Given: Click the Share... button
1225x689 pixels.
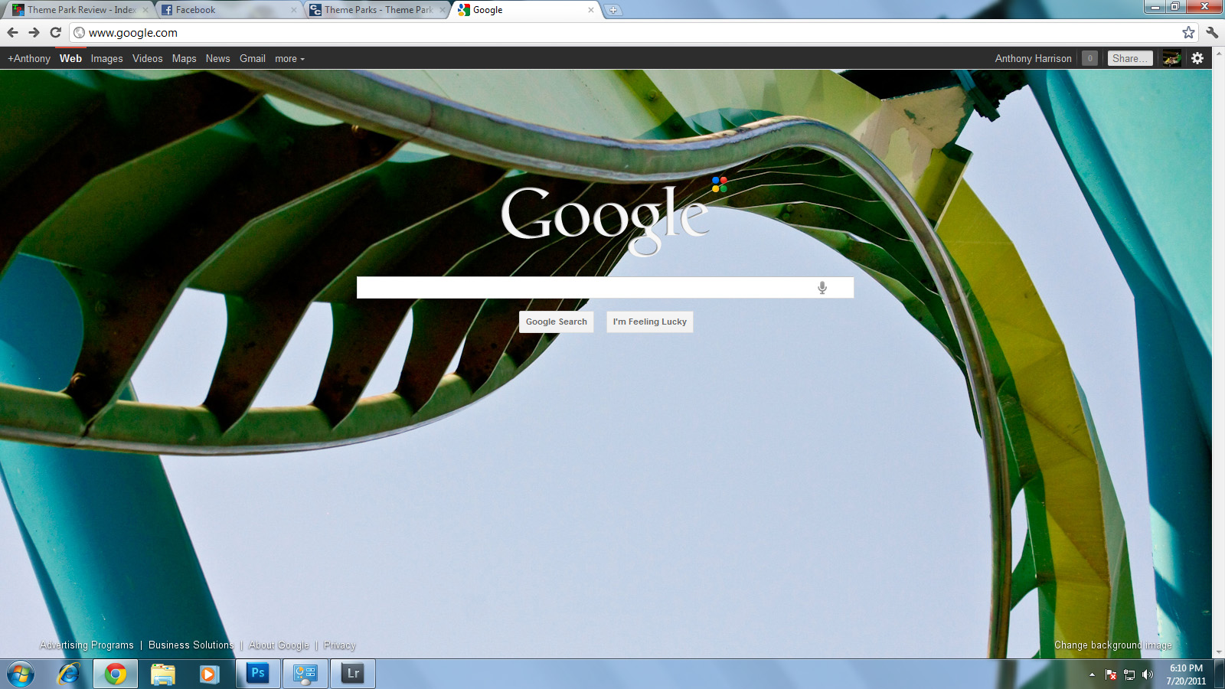Looking at the screenshot, I should 1130,58.
